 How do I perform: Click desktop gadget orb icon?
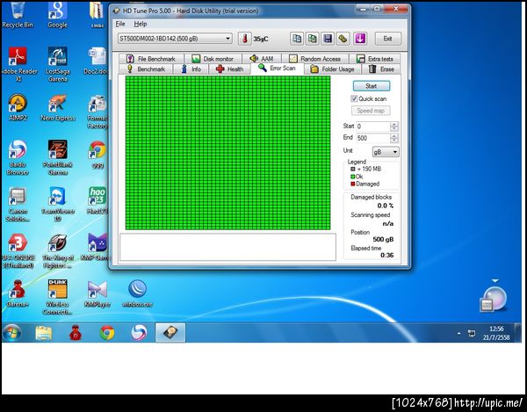493,298
